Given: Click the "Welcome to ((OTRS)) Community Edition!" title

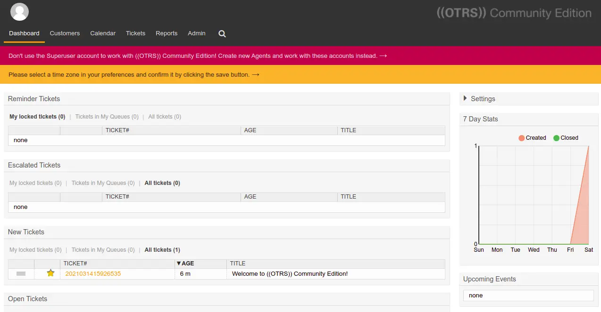Looking at the screenshot, I should point(290,273).
